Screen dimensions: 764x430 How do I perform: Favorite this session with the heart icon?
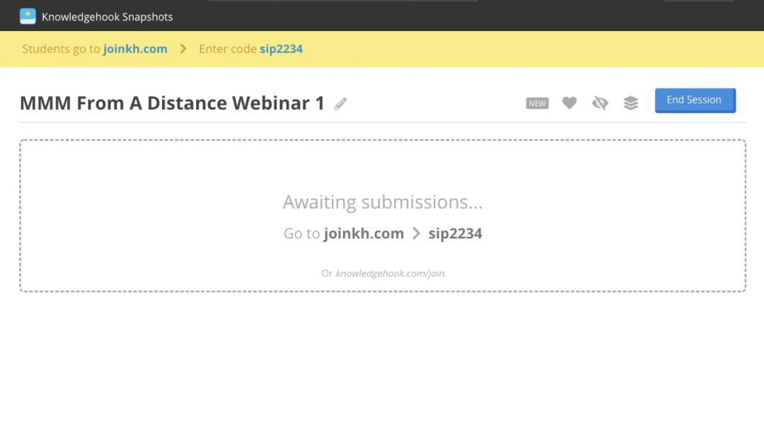coord(569,103)
